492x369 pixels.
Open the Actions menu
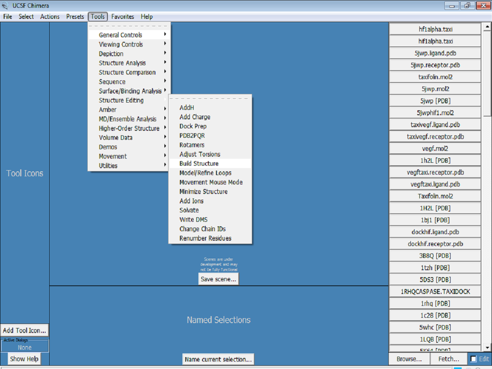click(x=50, y=16)
